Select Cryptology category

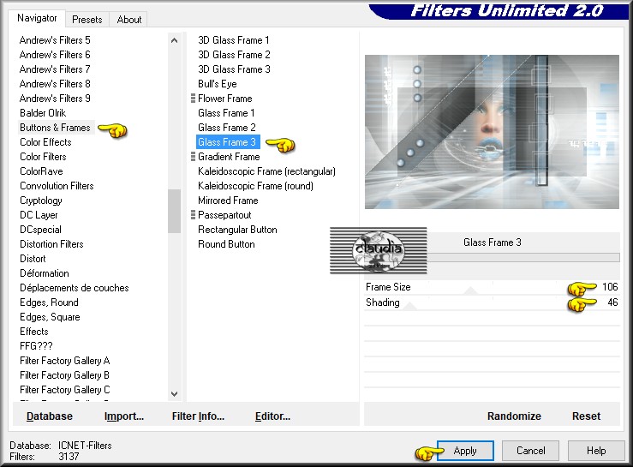pos(41,201)
